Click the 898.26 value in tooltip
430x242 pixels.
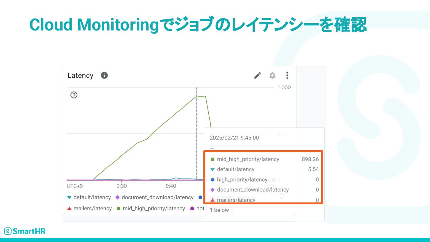[x=310, y=159]
